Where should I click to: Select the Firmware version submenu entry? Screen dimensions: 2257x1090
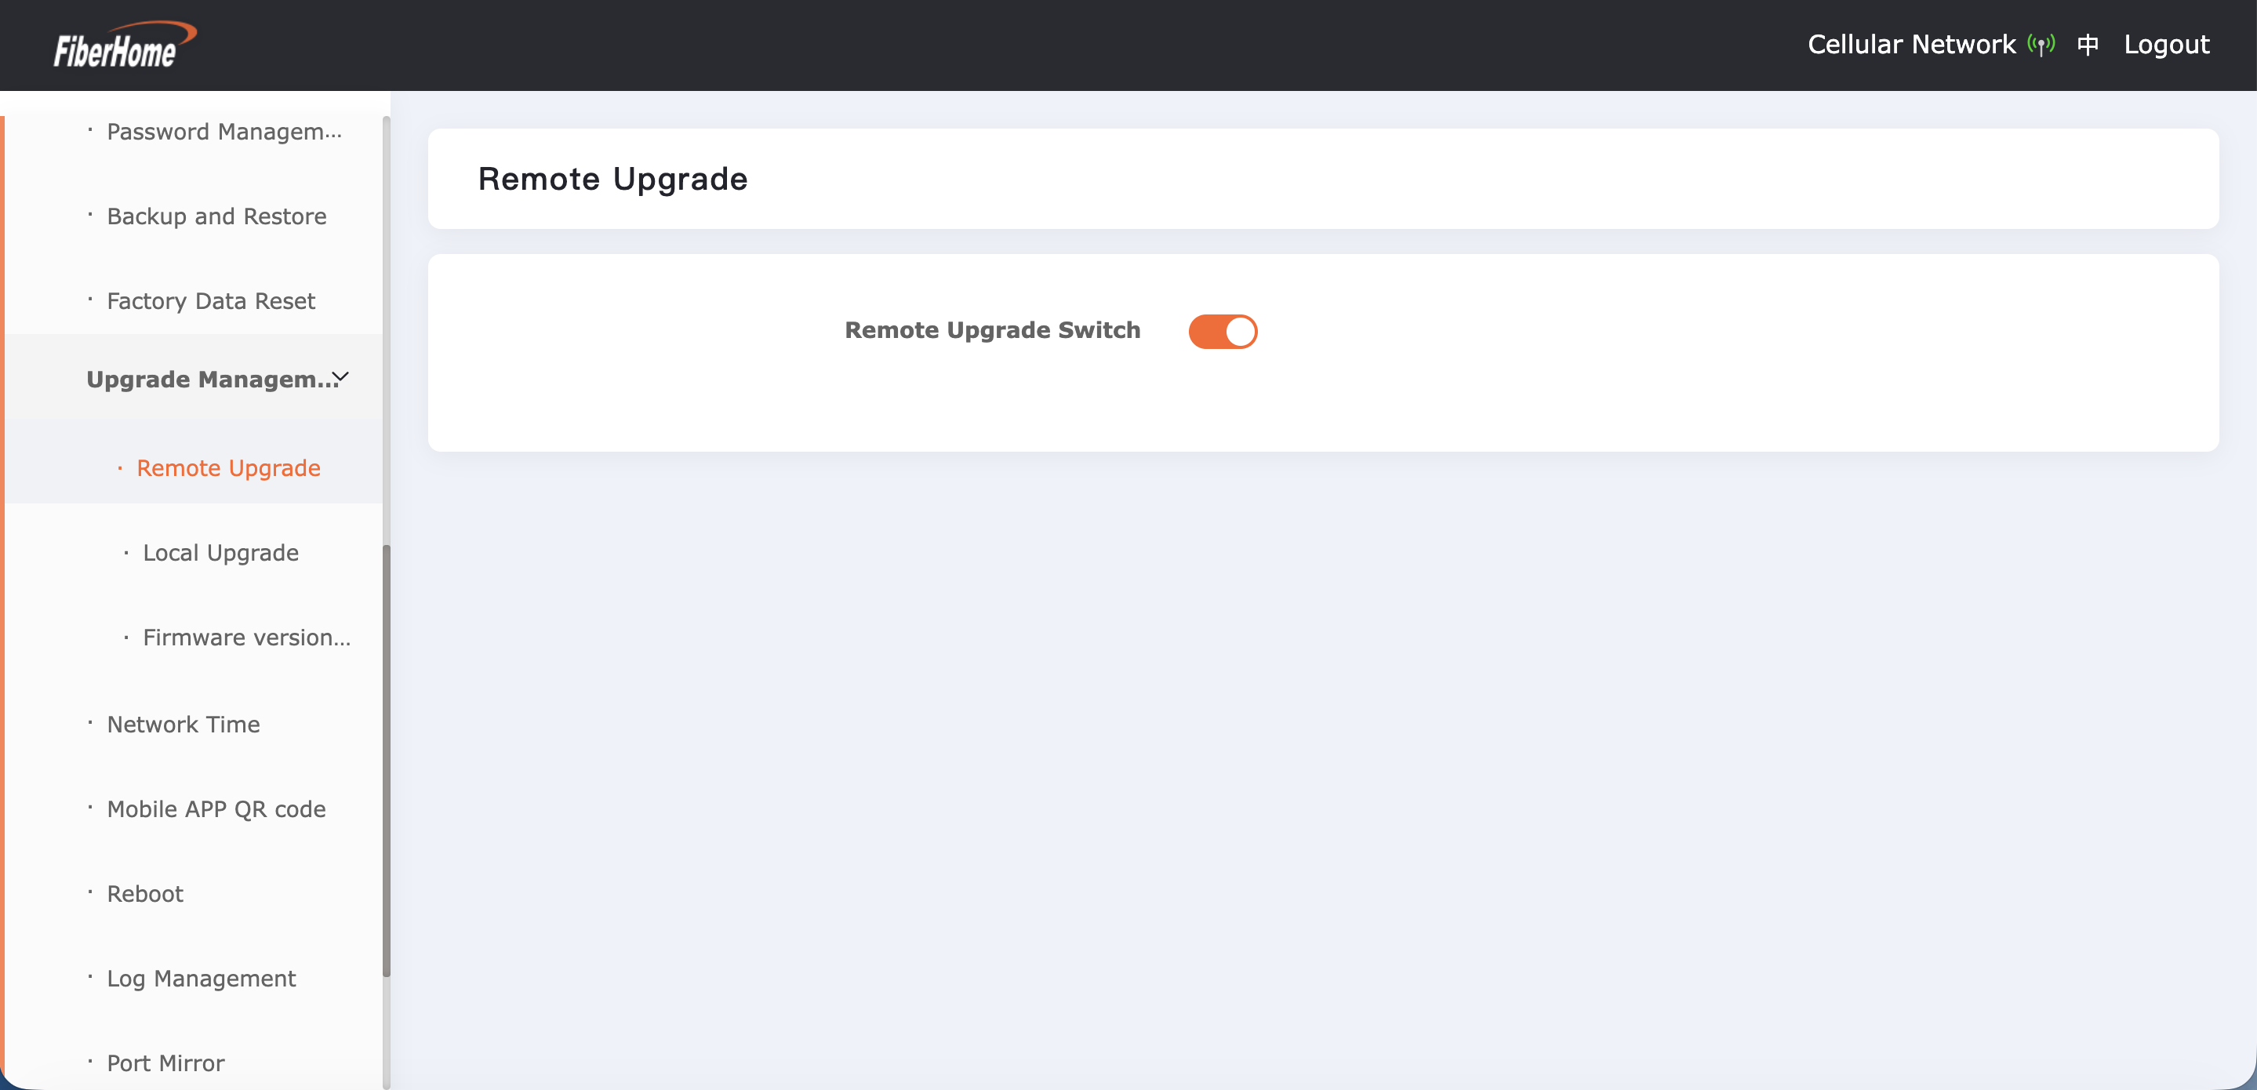click(245, 638)
